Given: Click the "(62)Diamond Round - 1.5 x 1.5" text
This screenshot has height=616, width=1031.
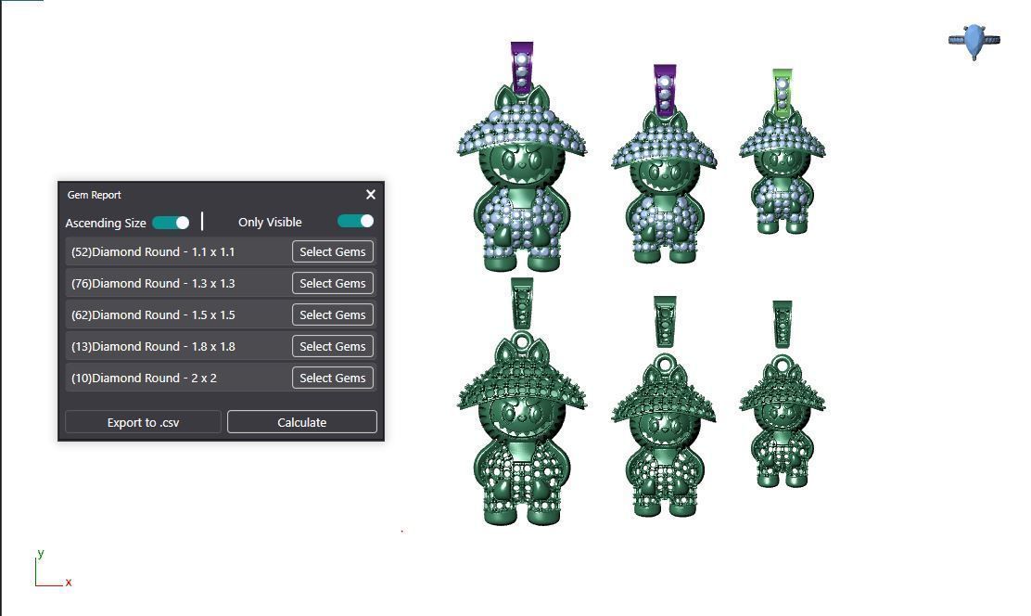Looking at the screenshot, I should click(x=153, y=315).
